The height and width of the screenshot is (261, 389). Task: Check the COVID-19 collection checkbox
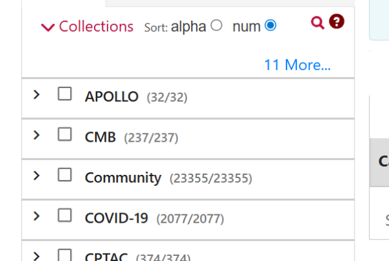pyautogui.click(x=65, y=215)
